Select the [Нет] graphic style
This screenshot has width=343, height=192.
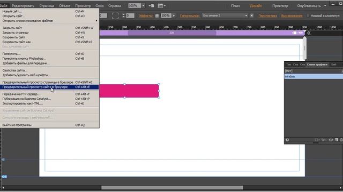point(314,71)
